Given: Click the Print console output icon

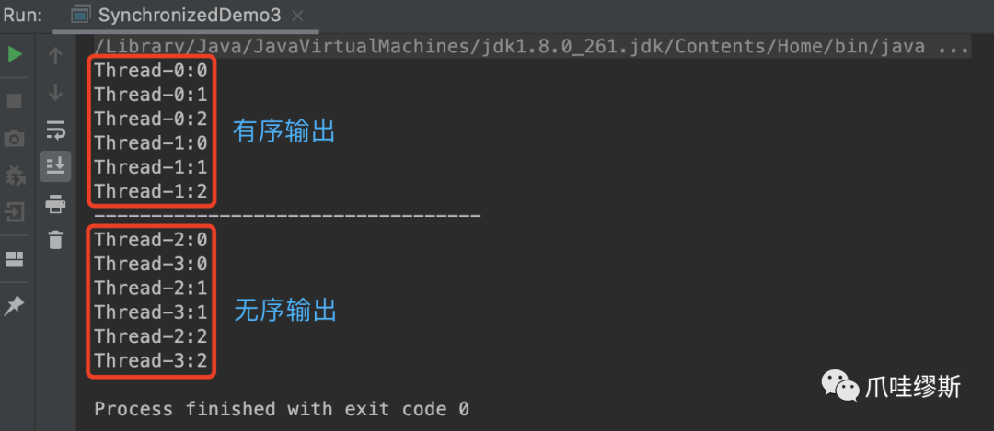Looking at the screenshot, I should coord(56,204).
